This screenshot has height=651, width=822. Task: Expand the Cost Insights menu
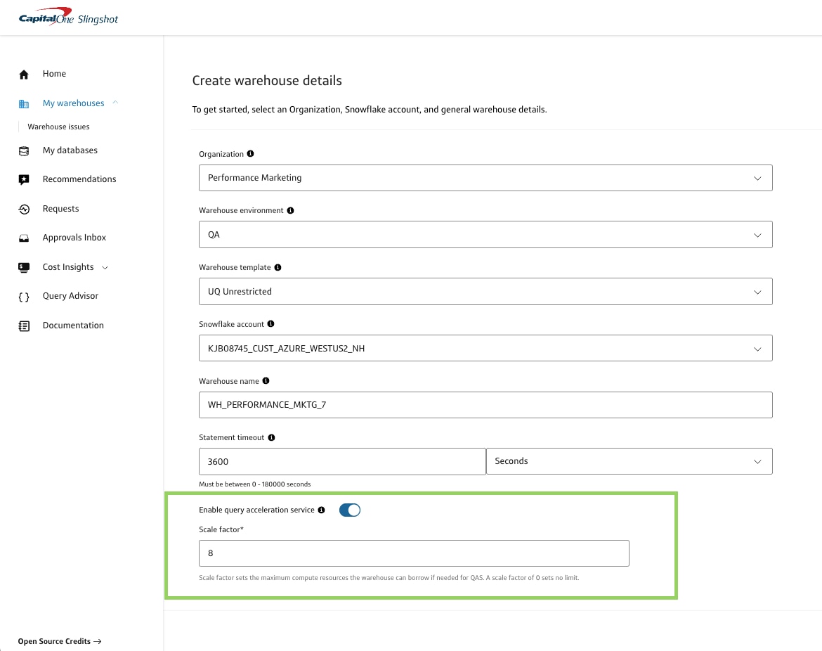(105, 267)
